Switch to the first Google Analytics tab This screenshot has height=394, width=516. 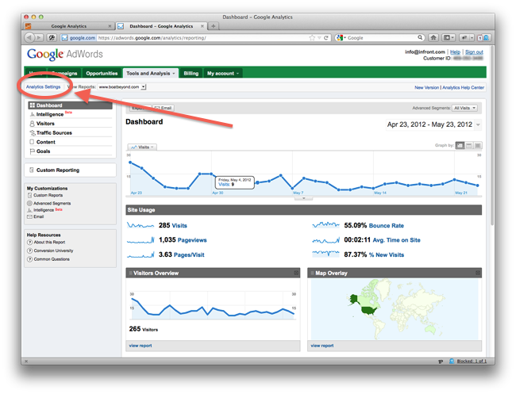click(69, 26)
